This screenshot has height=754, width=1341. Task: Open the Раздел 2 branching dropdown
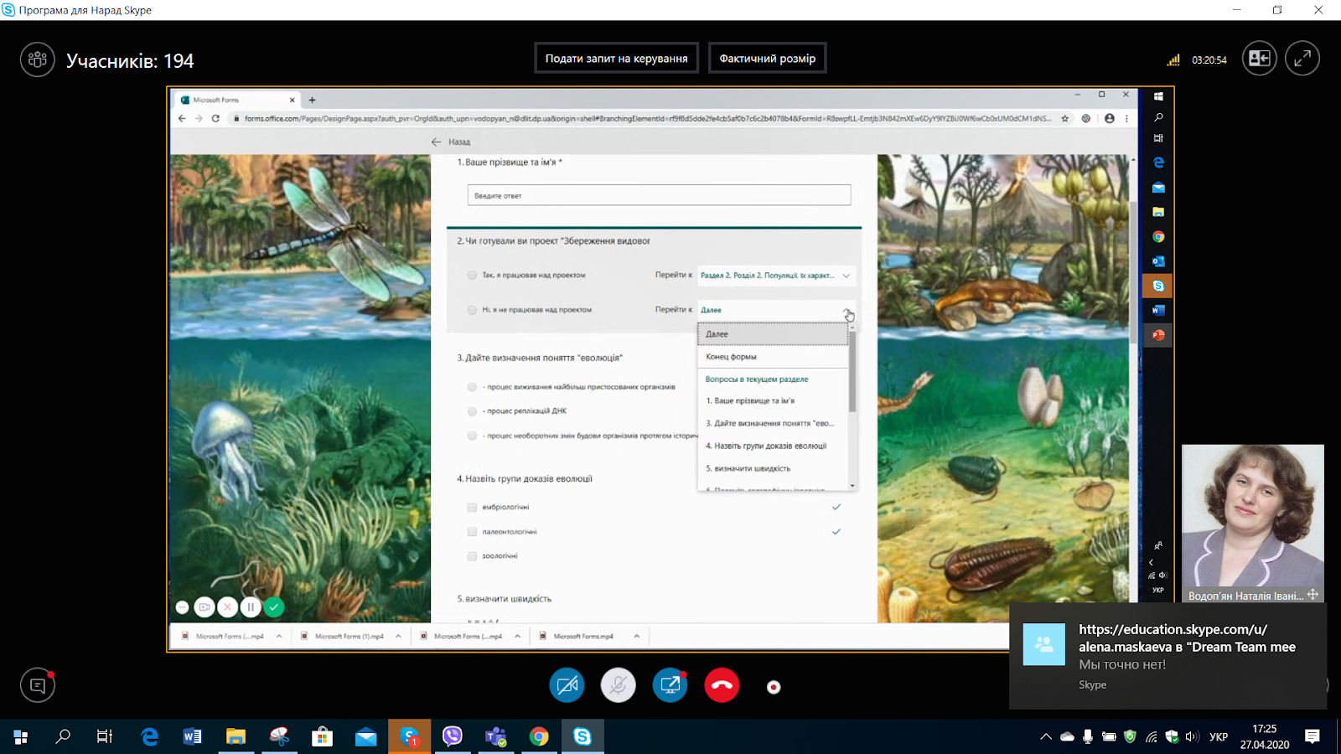[776, 275]
